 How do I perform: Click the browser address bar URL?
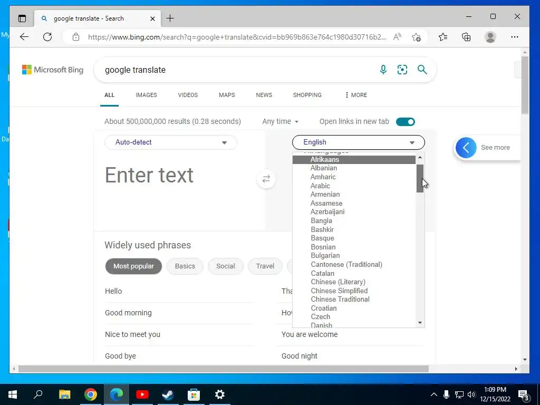point(237,37)
